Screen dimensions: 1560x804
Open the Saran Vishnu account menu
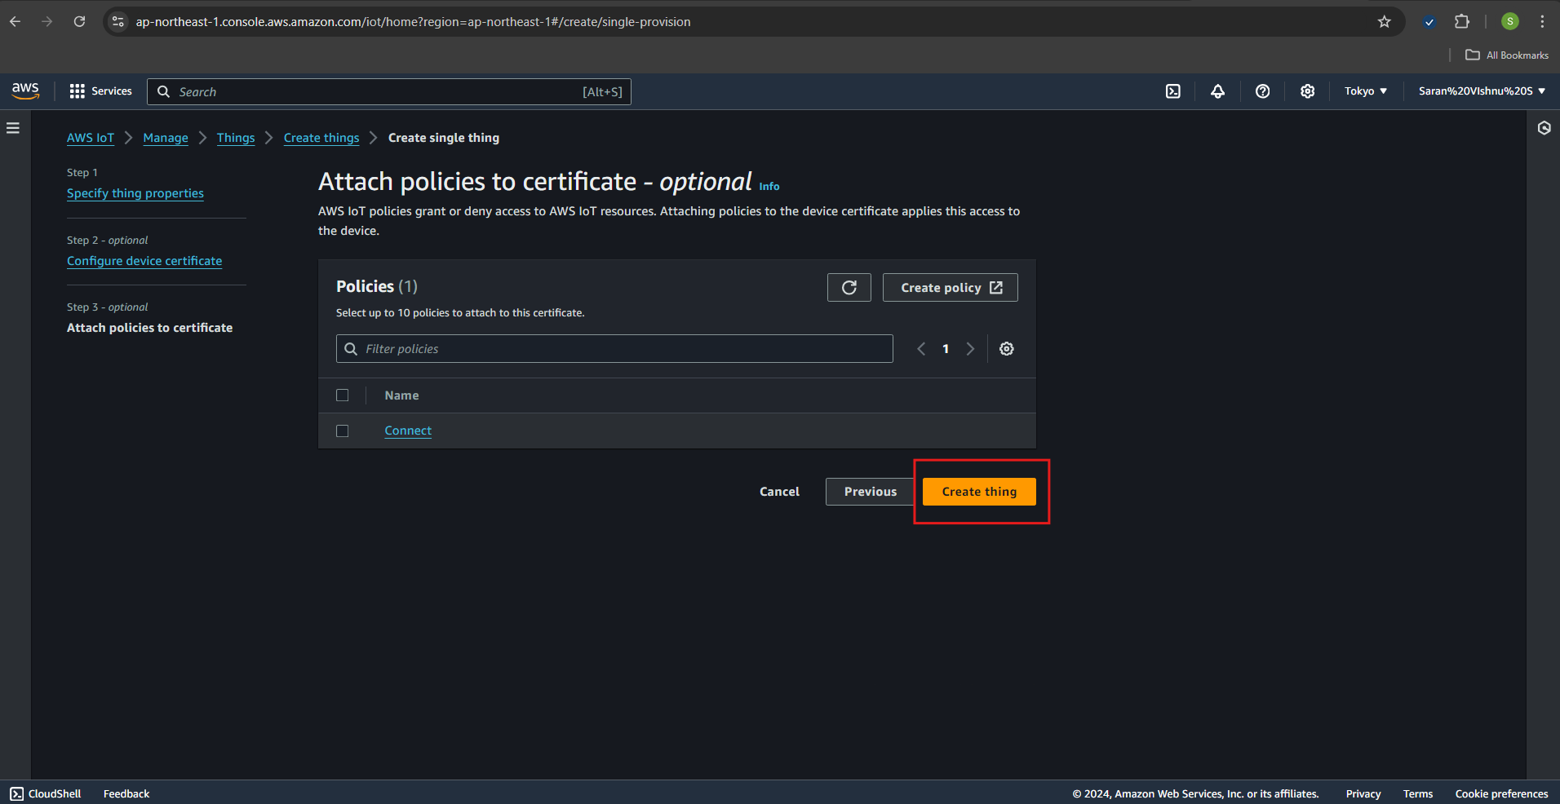(1481, 91)
